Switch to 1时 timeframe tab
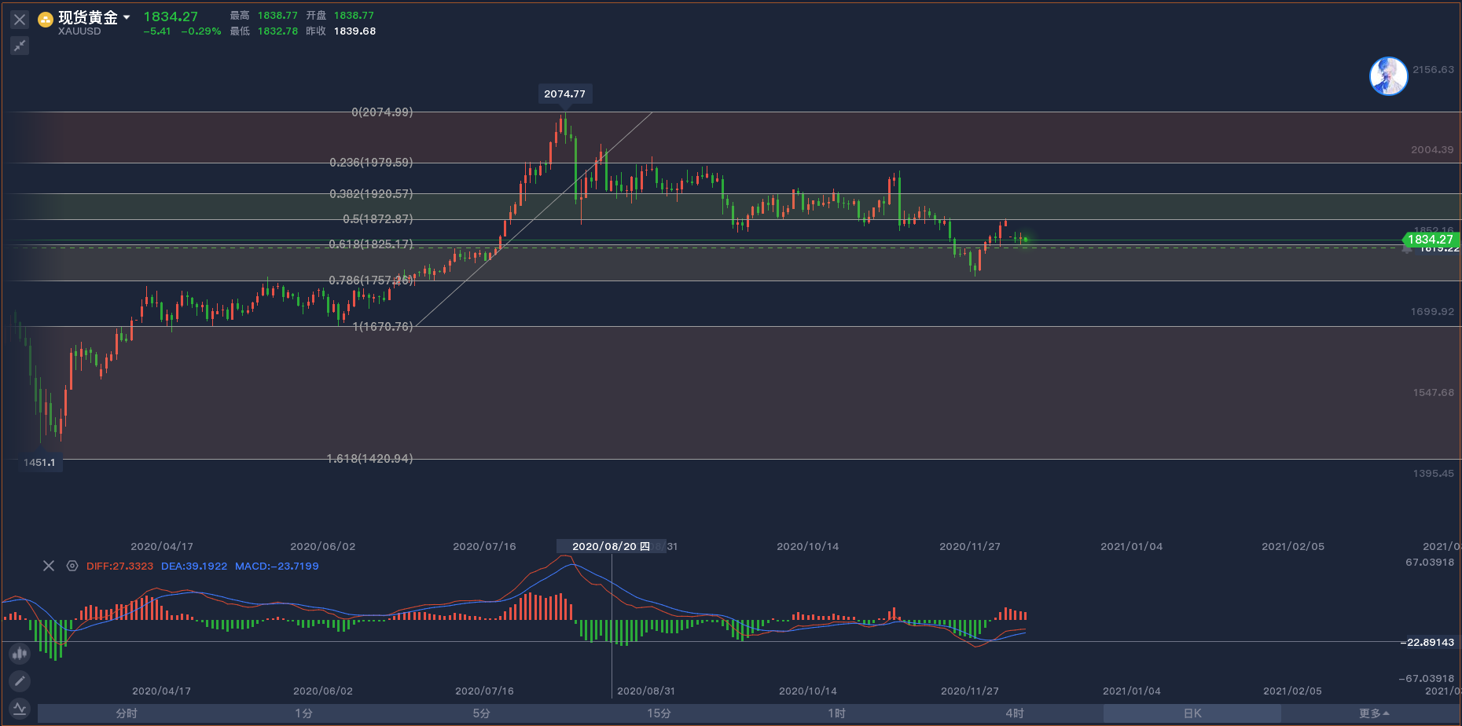 click(x=837, y=713)
